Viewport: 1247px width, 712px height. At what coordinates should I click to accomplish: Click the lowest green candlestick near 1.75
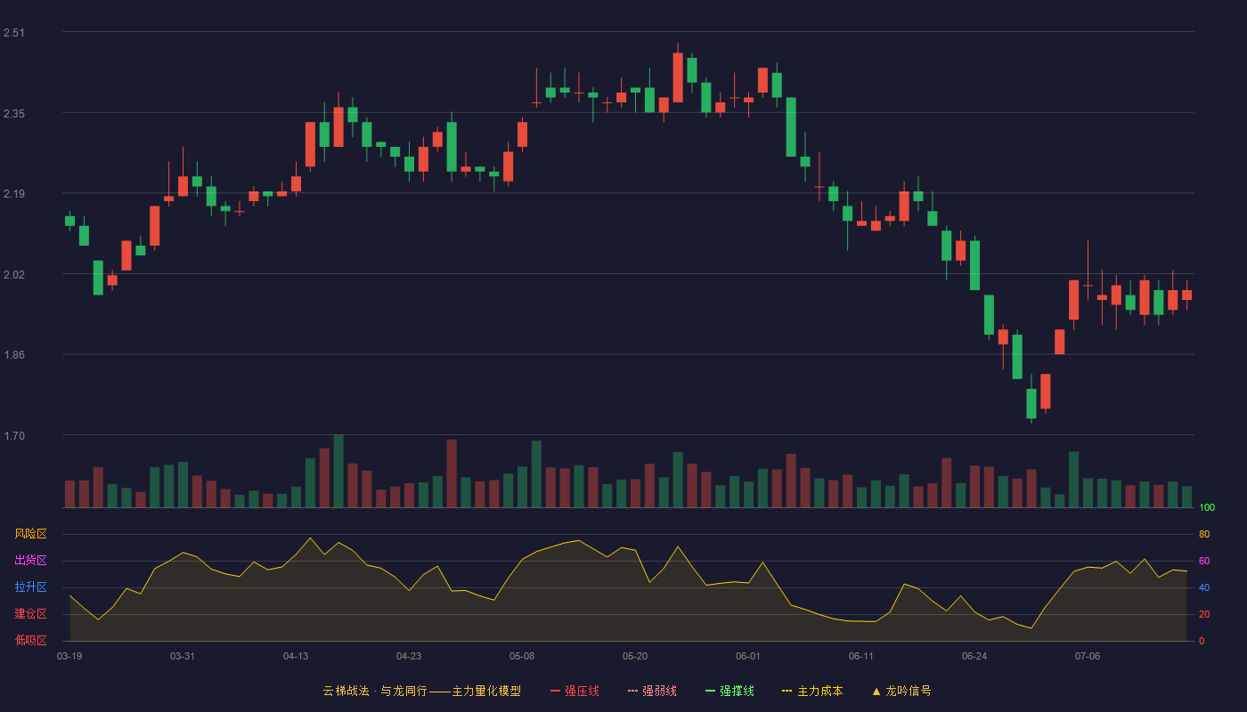pos(1031,403)
